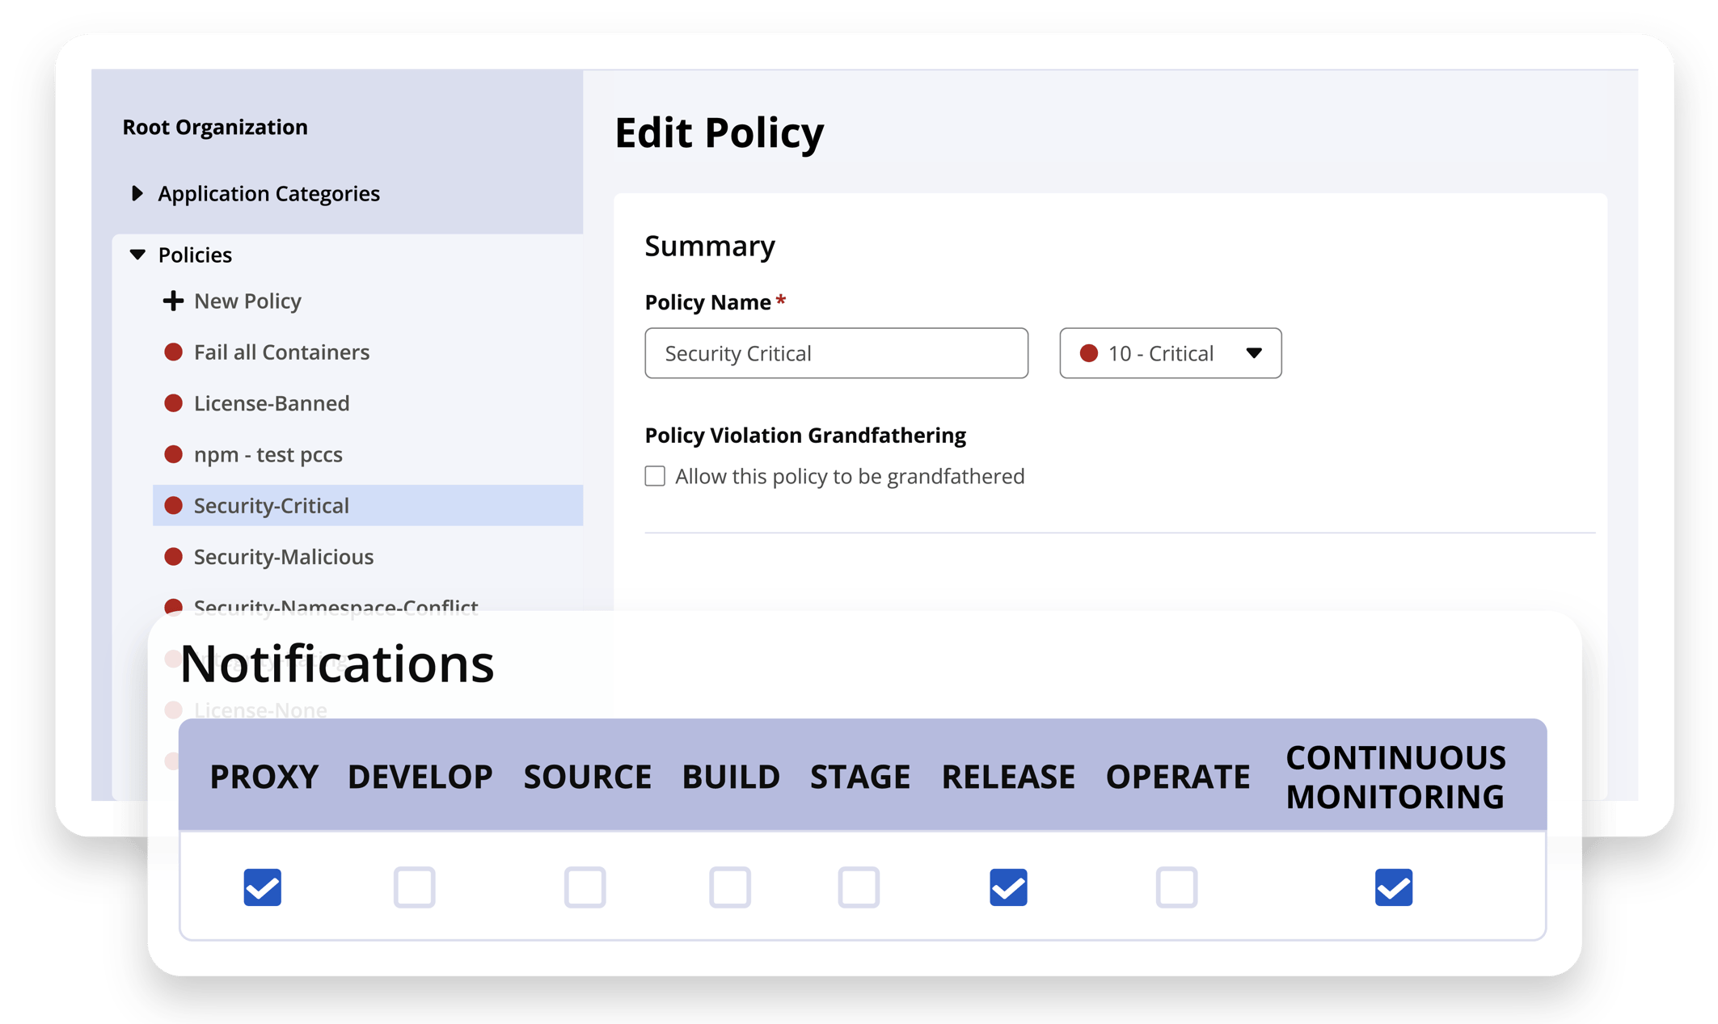This screenshot has width=1718, height=1024.
Task: Click the plus icon beside New Policy
Action: [172, 300]
